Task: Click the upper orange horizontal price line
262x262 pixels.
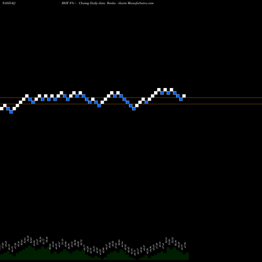Action: pos(131,97)
